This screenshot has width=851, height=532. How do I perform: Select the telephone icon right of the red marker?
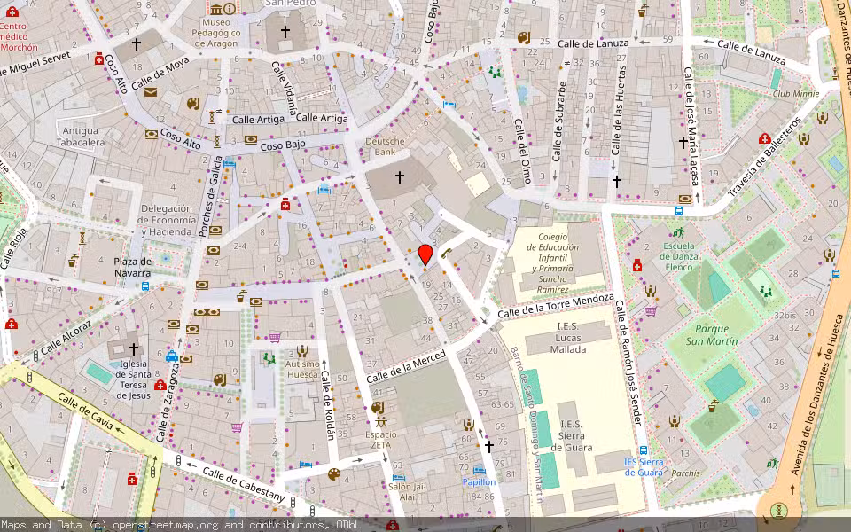446,254
